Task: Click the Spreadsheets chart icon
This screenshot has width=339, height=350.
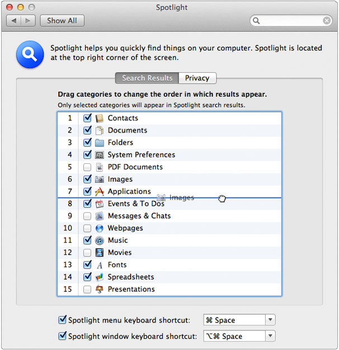Action: [100, 277]
